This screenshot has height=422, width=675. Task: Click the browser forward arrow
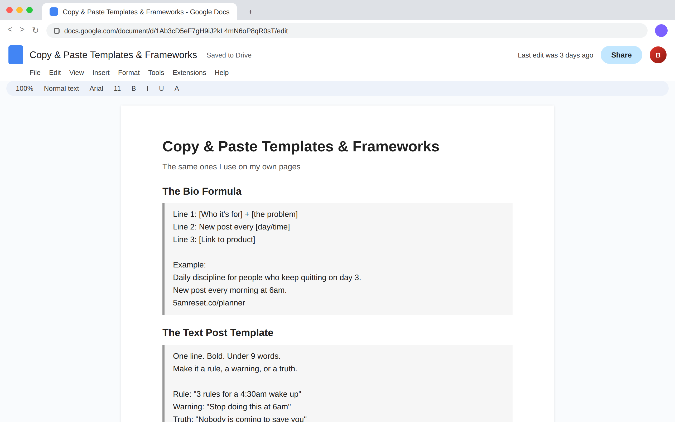[22, 30]
